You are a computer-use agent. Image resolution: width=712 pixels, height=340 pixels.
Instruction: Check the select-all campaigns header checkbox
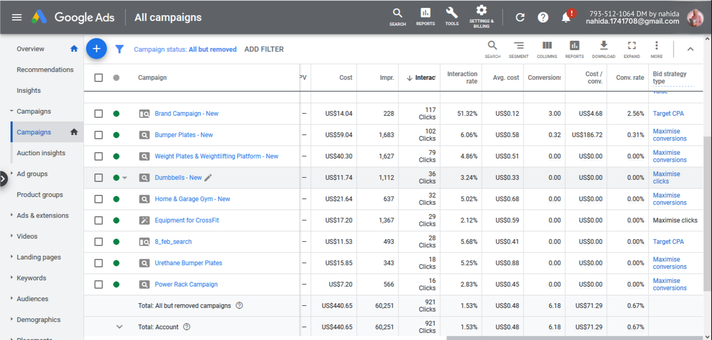[99, 78]
